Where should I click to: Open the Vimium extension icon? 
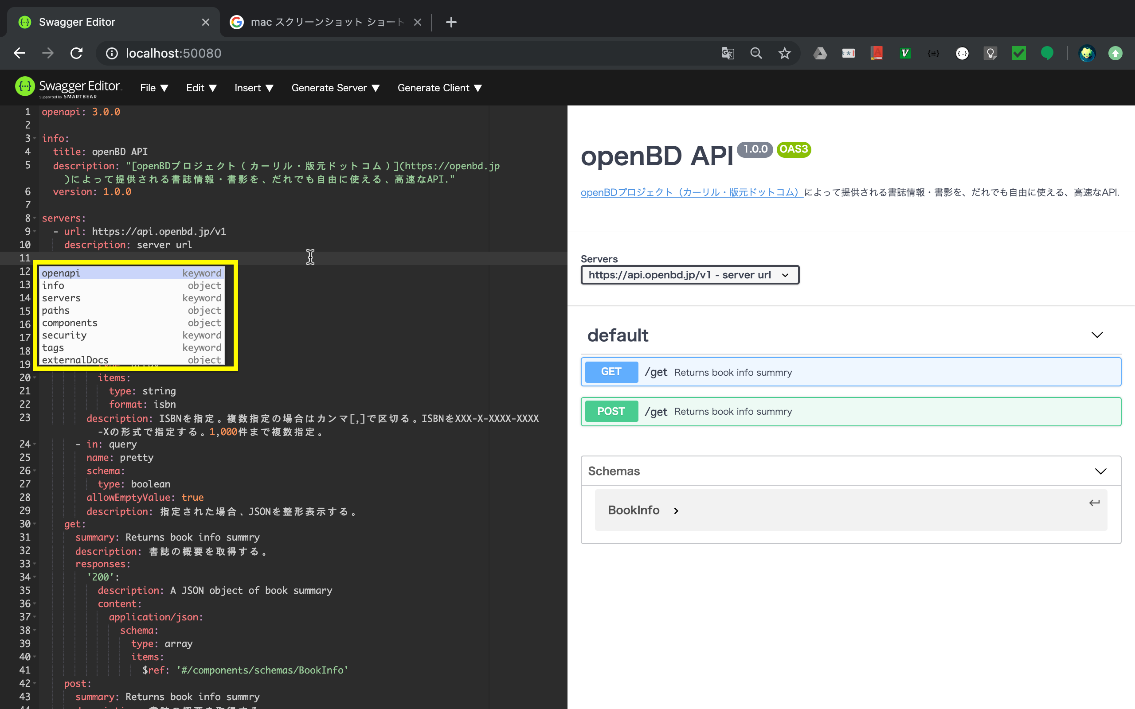(x=905, y=53)
